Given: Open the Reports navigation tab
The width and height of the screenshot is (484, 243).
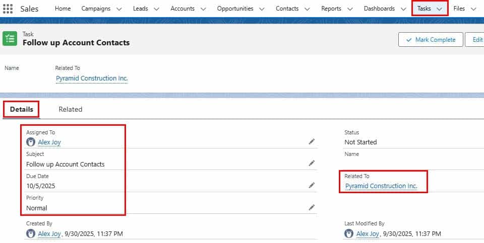Looking at the screenshot, I should tap(331, 9).
